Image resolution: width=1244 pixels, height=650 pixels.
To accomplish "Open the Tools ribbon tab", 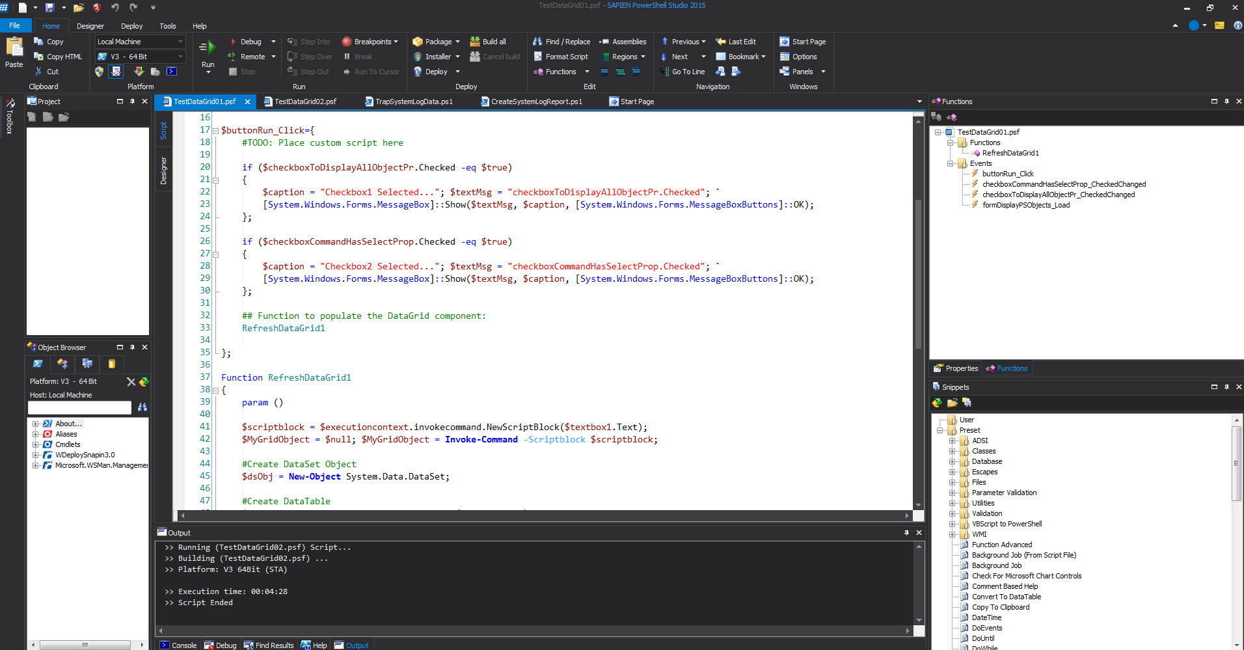I will pyautogui.click(x=167, y=27).
